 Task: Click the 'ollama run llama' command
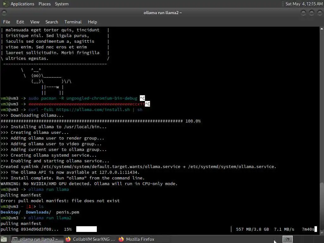coord(48,190)
